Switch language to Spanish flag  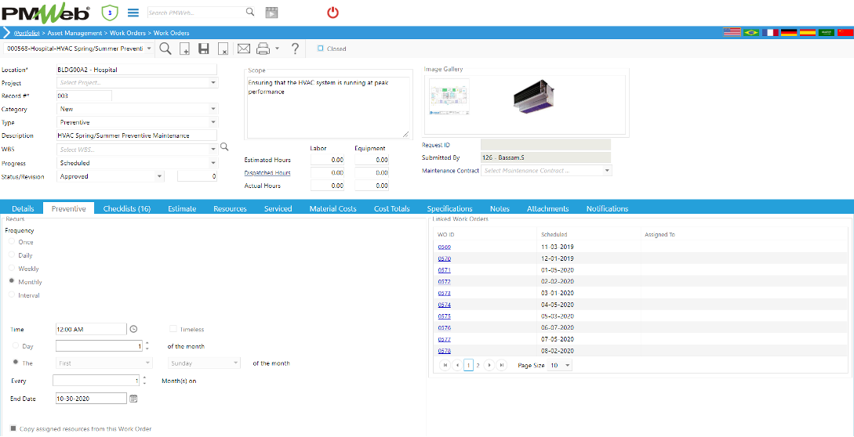tap(808, 33)
